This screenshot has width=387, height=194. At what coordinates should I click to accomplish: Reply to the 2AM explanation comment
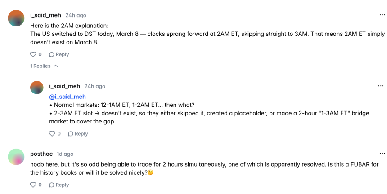(x=59, y=54)
